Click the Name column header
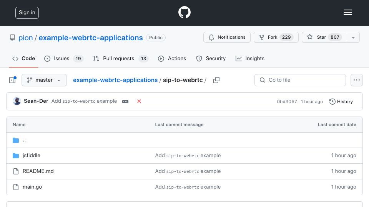 point(19,125)
